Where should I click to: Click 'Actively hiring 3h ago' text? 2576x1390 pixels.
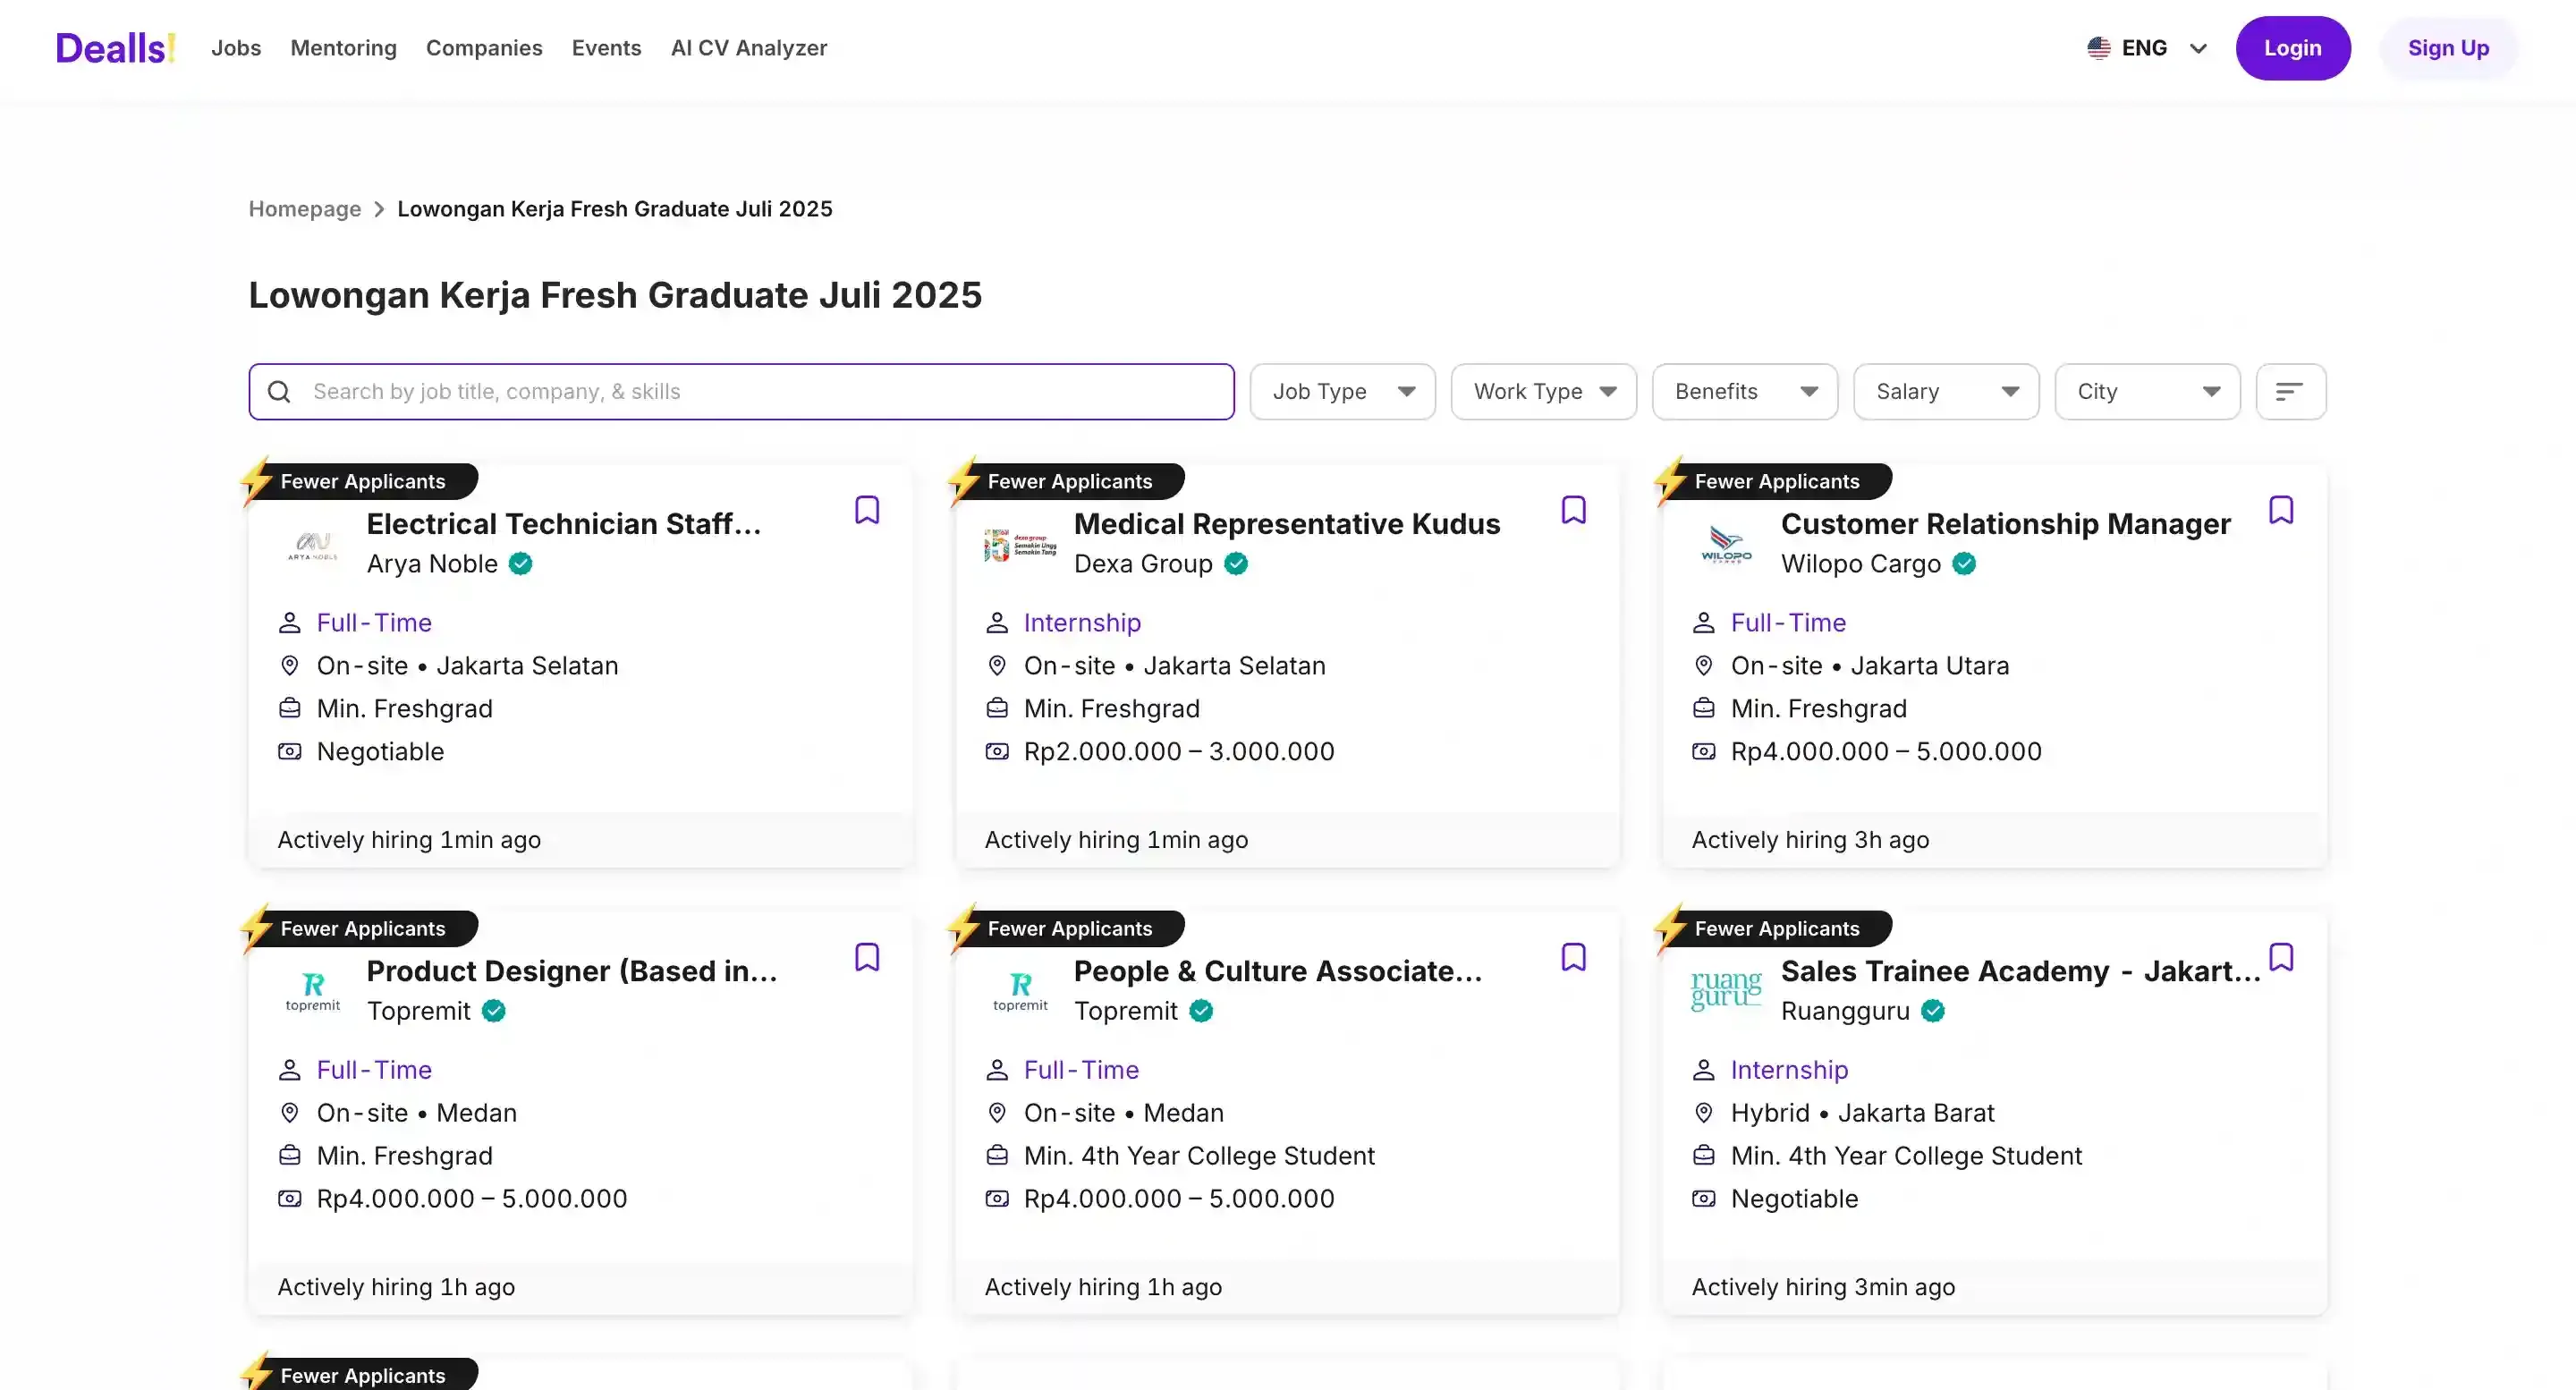(1810, 840)
